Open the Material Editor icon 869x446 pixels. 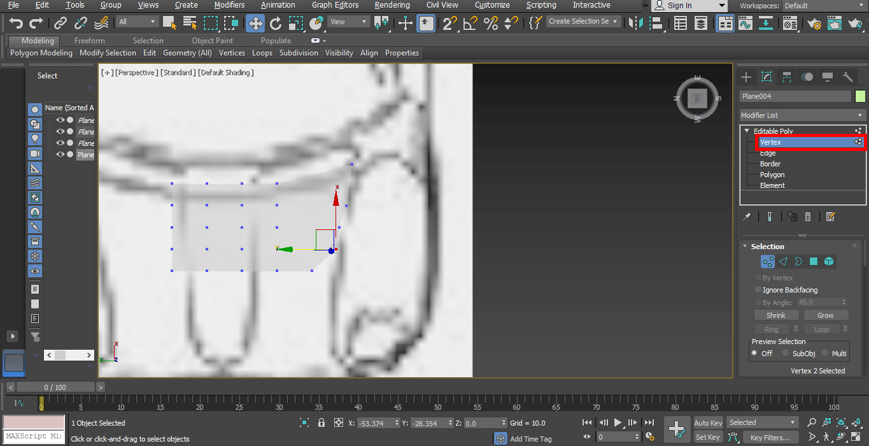point(789,24)
